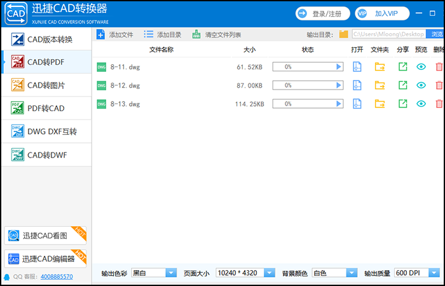Image resolution: width=445 pixels, height=286 pixels.
Task: Click the output directory path field
Action: [389, 34]
